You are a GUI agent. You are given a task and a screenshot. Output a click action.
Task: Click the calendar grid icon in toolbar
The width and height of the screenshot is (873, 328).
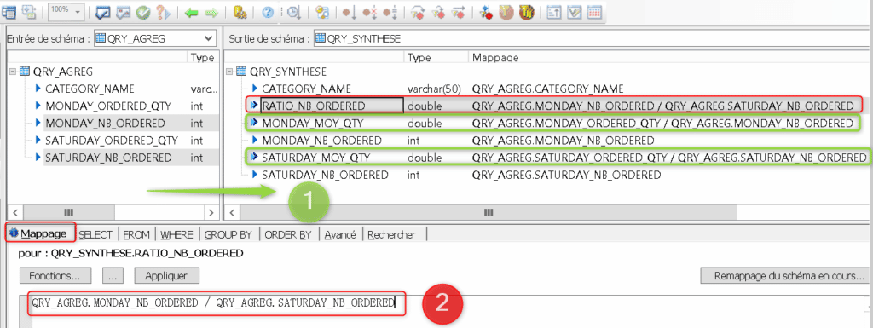click(594, 12)
